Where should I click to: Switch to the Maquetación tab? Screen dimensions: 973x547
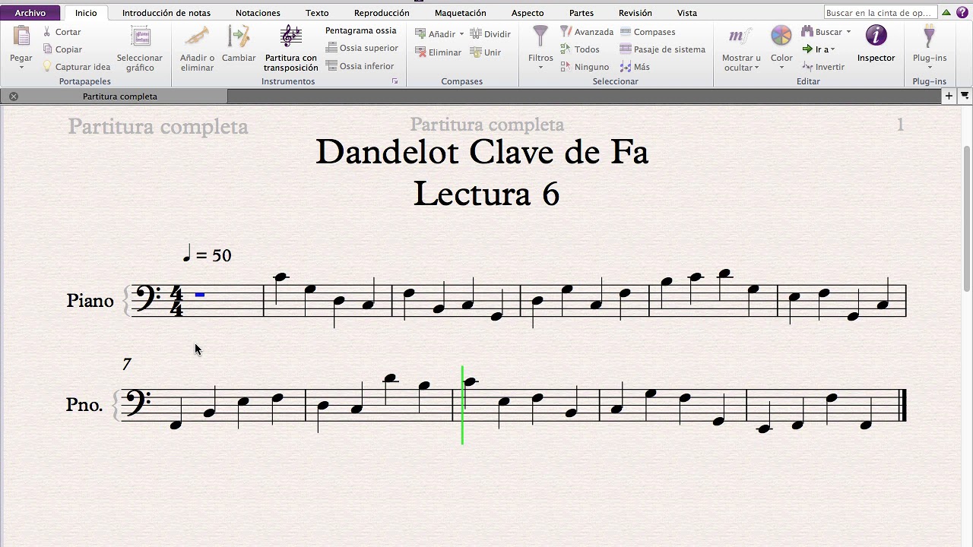point(460,13)
